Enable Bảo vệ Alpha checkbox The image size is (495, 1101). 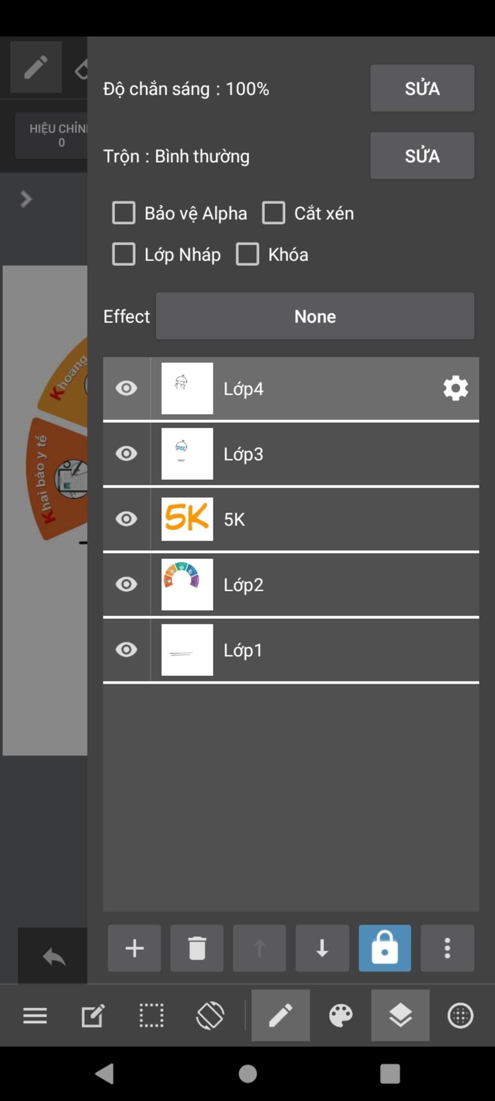point(124,213)
